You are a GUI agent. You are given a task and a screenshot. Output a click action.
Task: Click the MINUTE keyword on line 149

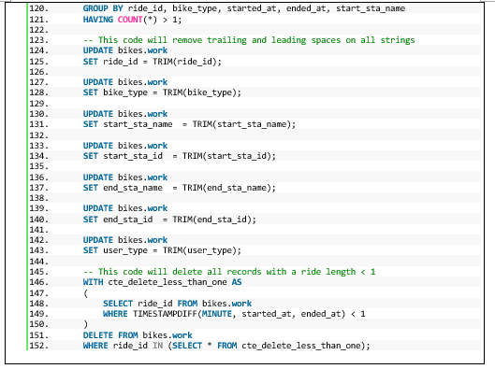click(x=217, y=314)
